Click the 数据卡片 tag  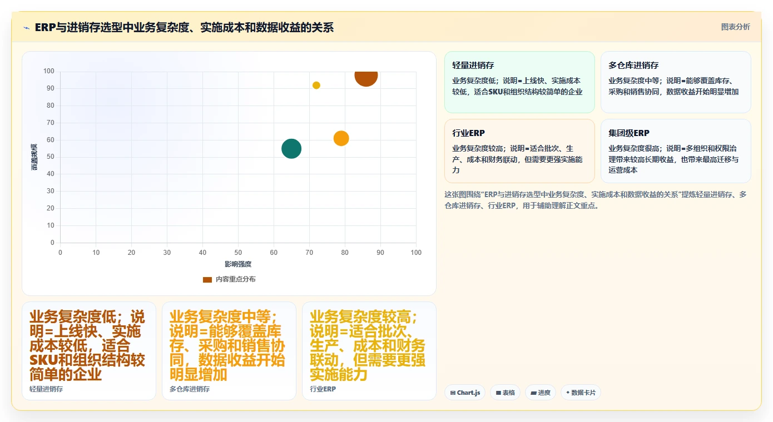pos(581,393)
